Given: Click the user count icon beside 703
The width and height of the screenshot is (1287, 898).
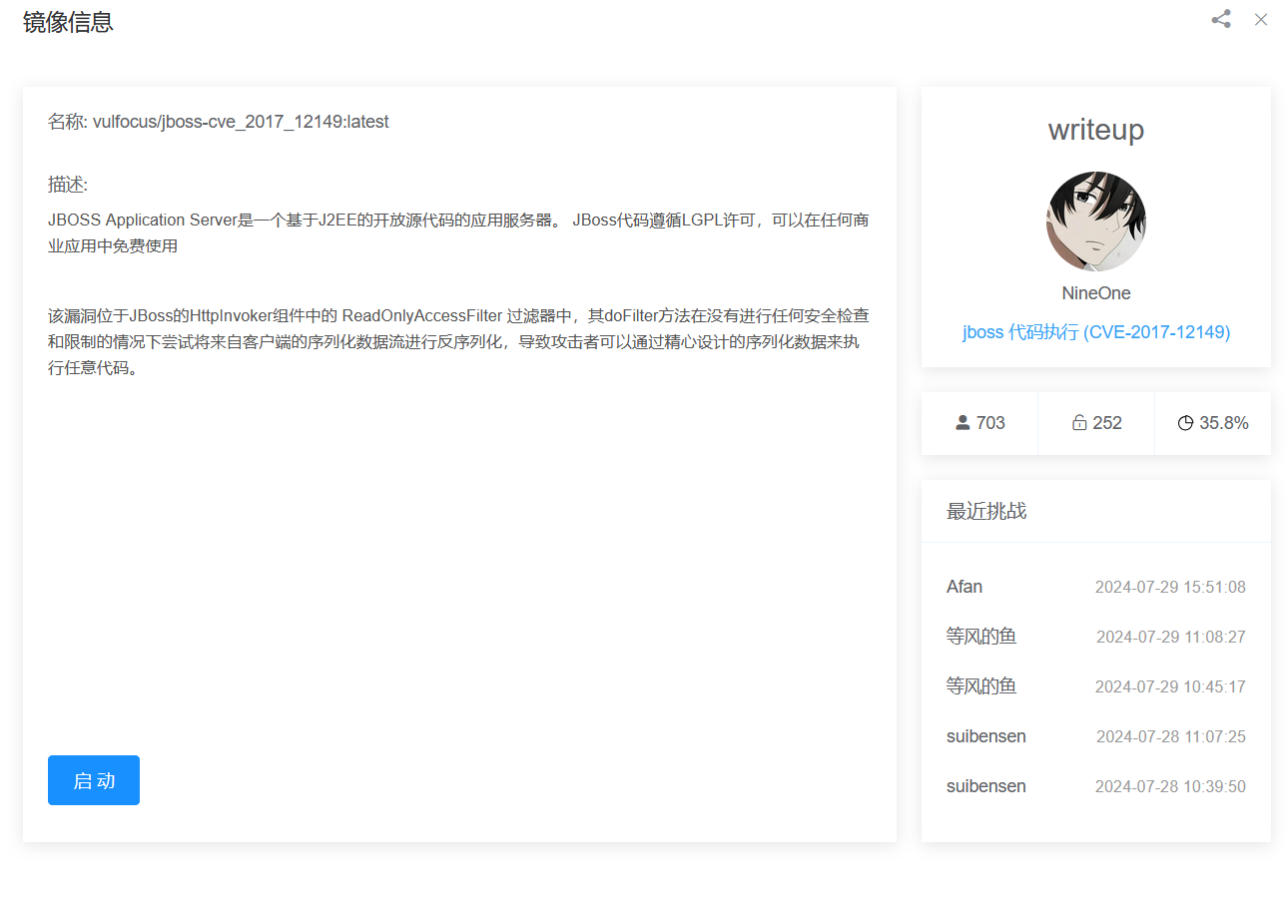Looking at the screenshot, I should [963, 423].
